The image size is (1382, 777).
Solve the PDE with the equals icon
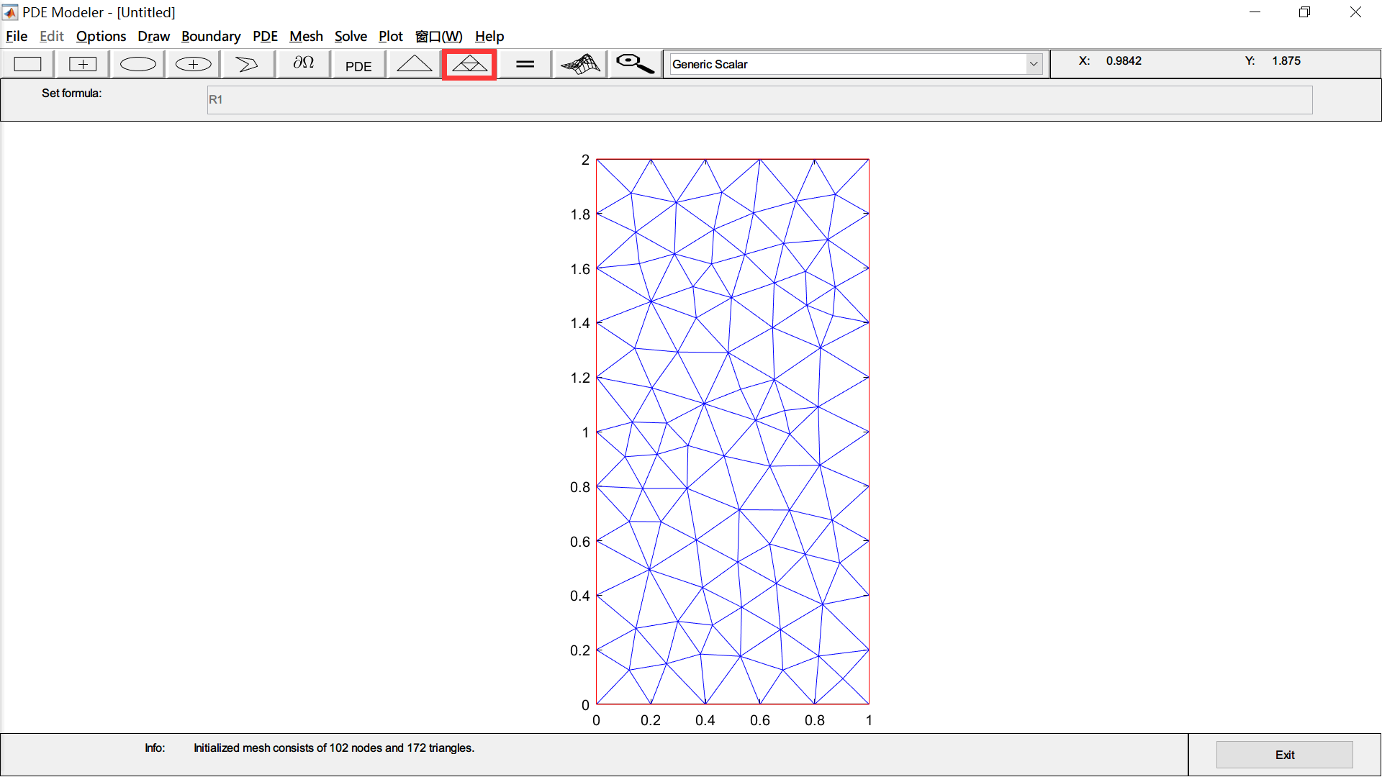pyautogui.click(x=525, y=64)
